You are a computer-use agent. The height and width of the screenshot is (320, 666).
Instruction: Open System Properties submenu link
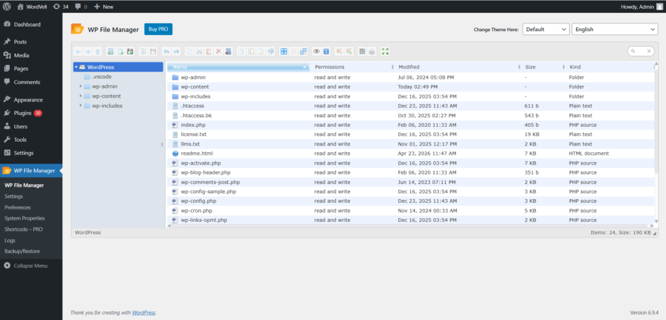[x=25, y=219]
